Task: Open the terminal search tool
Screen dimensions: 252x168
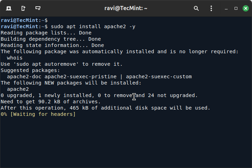Action: (196, 8)
